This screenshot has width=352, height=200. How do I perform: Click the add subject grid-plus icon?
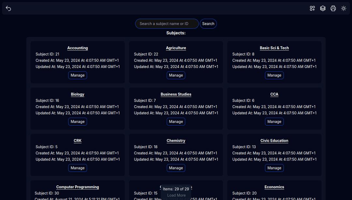tap(312, 8)
